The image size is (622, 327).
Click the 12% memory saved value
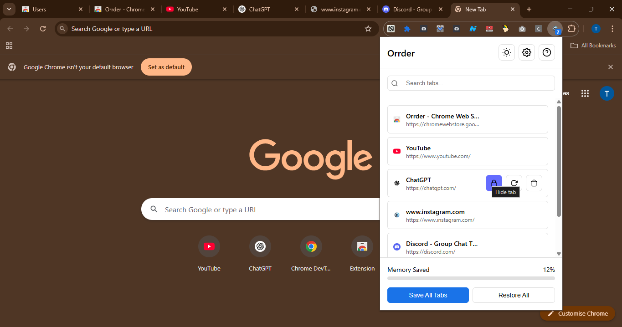[x=549, y=270]
